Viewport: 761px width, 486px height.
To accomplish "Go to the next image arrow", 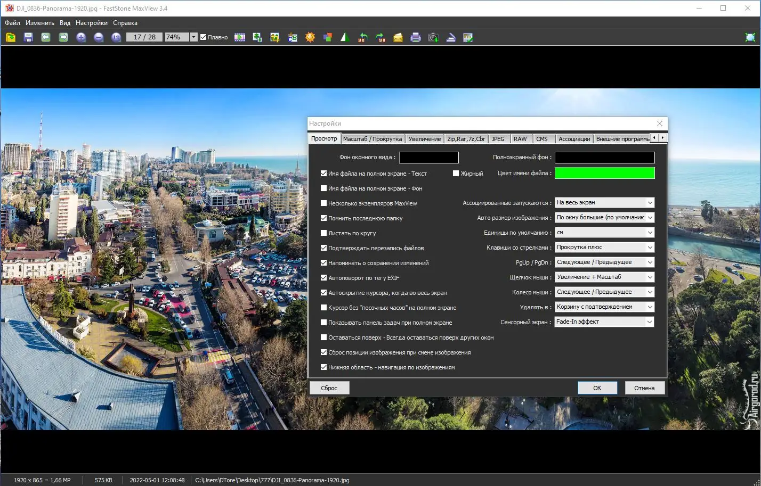I will click(x=63, y=37).
